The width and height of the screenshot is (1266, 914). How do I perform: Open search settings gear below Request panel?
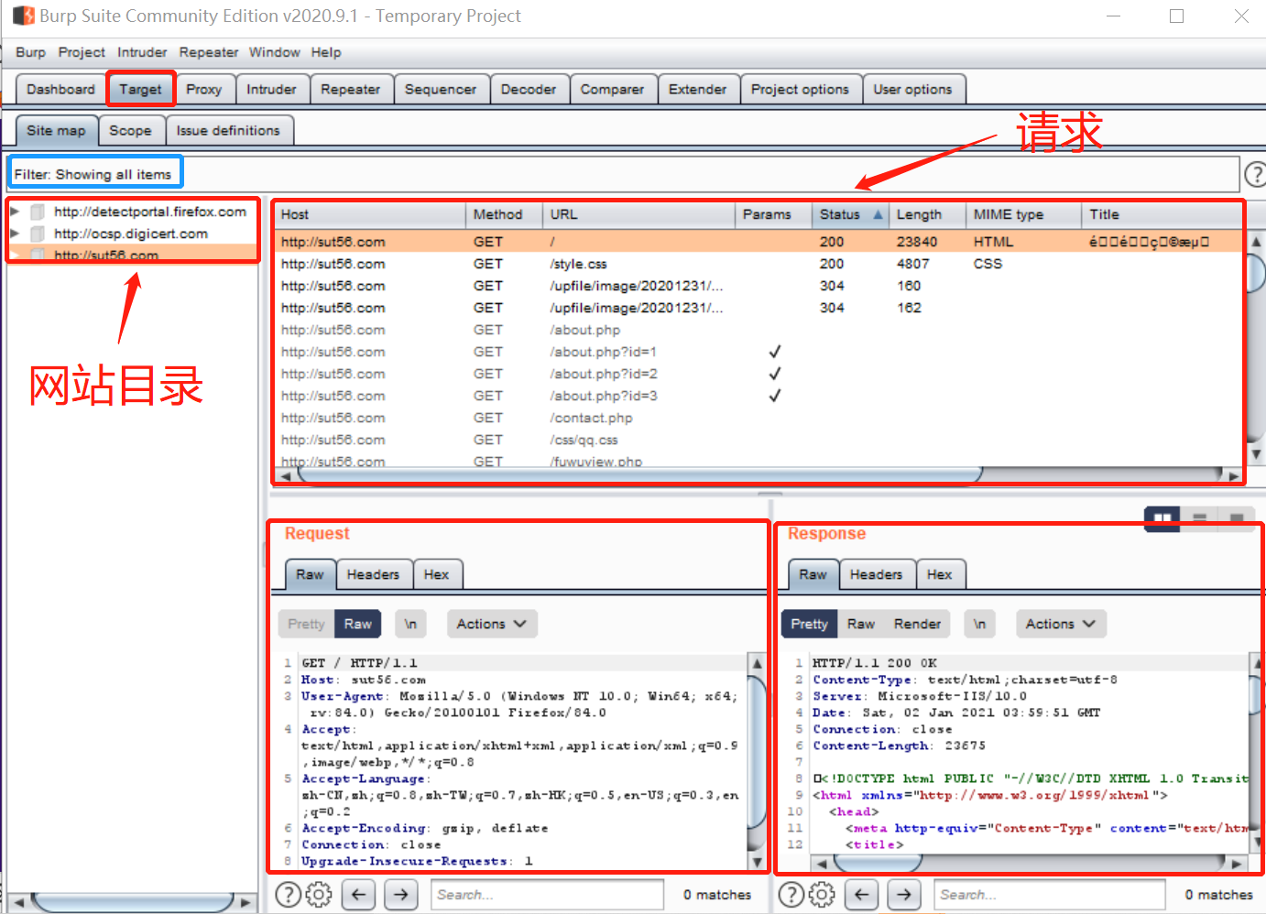click(319, 894)
